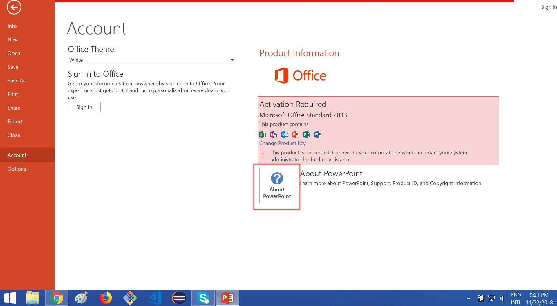
Task: Launch Paint from the taskbar
Action: [x=81, y=298]
